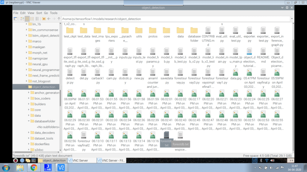Click the path address field

click(x=174, y=19)
